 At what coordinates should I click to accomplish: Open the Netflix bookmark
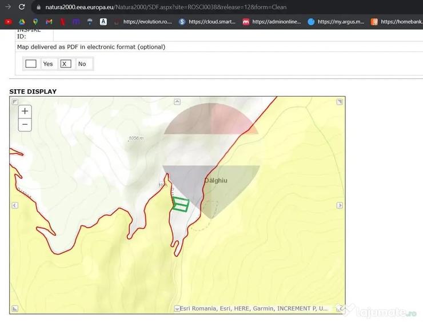tap(62, 22)
